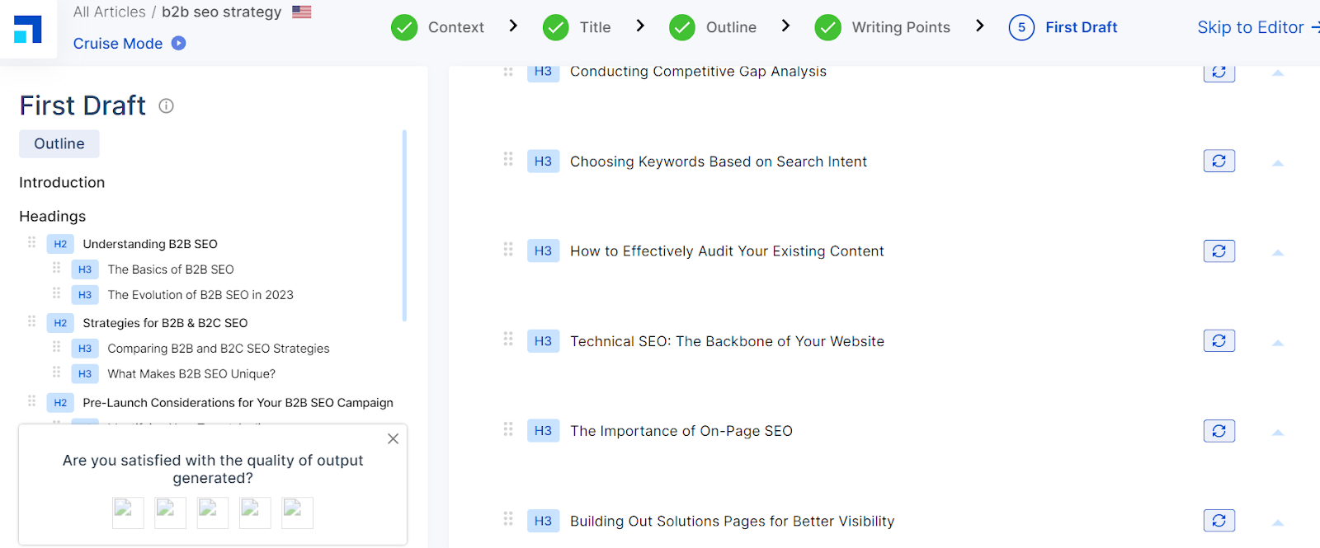This screenshot has height=548, width=1320.
Task: Regenerate 'Building Out Solutions Pages' section
Action: (1219, 520)
